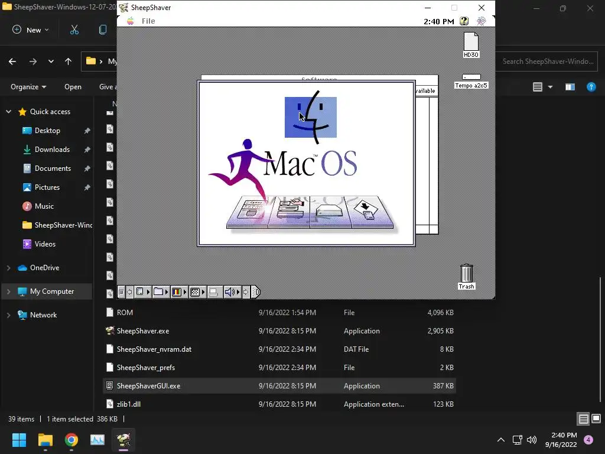The height and width of the screenshot is (454, 605).
Task: Open Chrome from the taskbar
Action: pos(71,440)
